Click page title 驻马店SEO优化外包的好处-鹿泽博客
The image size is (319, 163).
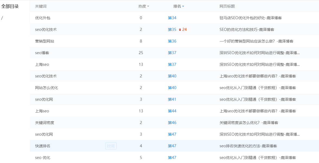coord(251,18)
